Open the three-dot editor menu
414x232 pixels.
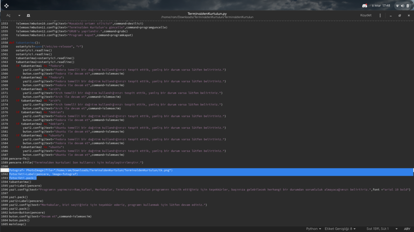[380, 16]
